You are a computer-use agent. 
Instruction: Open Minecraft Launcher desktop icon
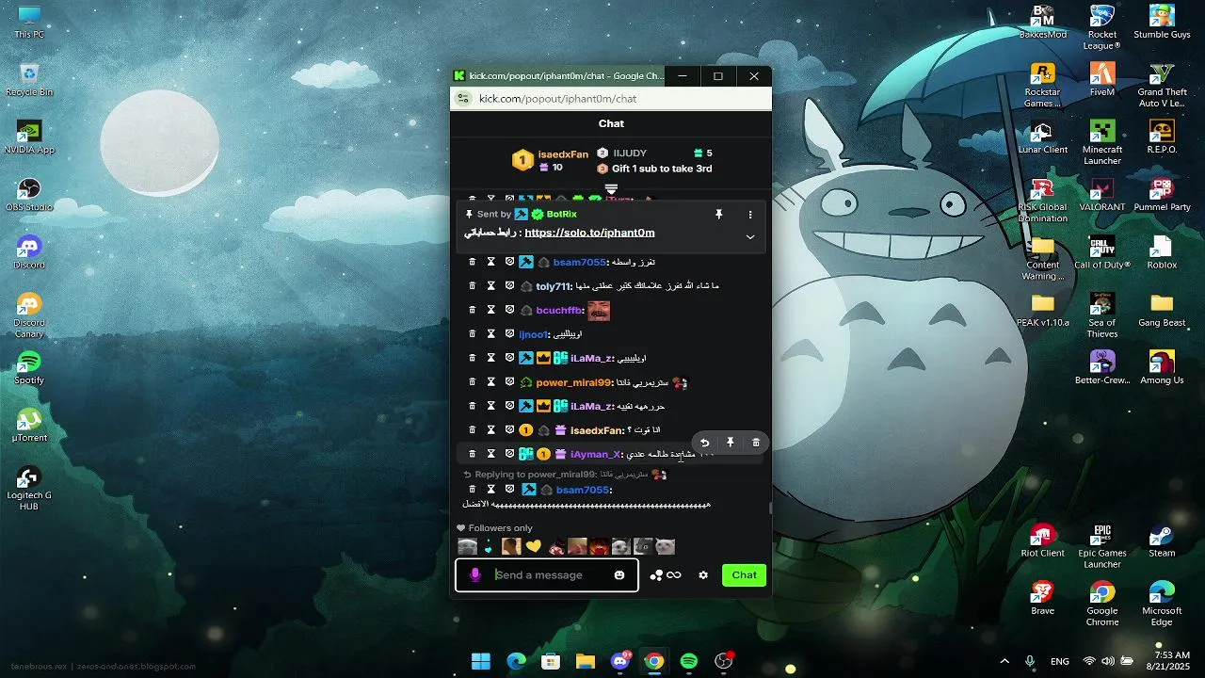click(1101, 143)
